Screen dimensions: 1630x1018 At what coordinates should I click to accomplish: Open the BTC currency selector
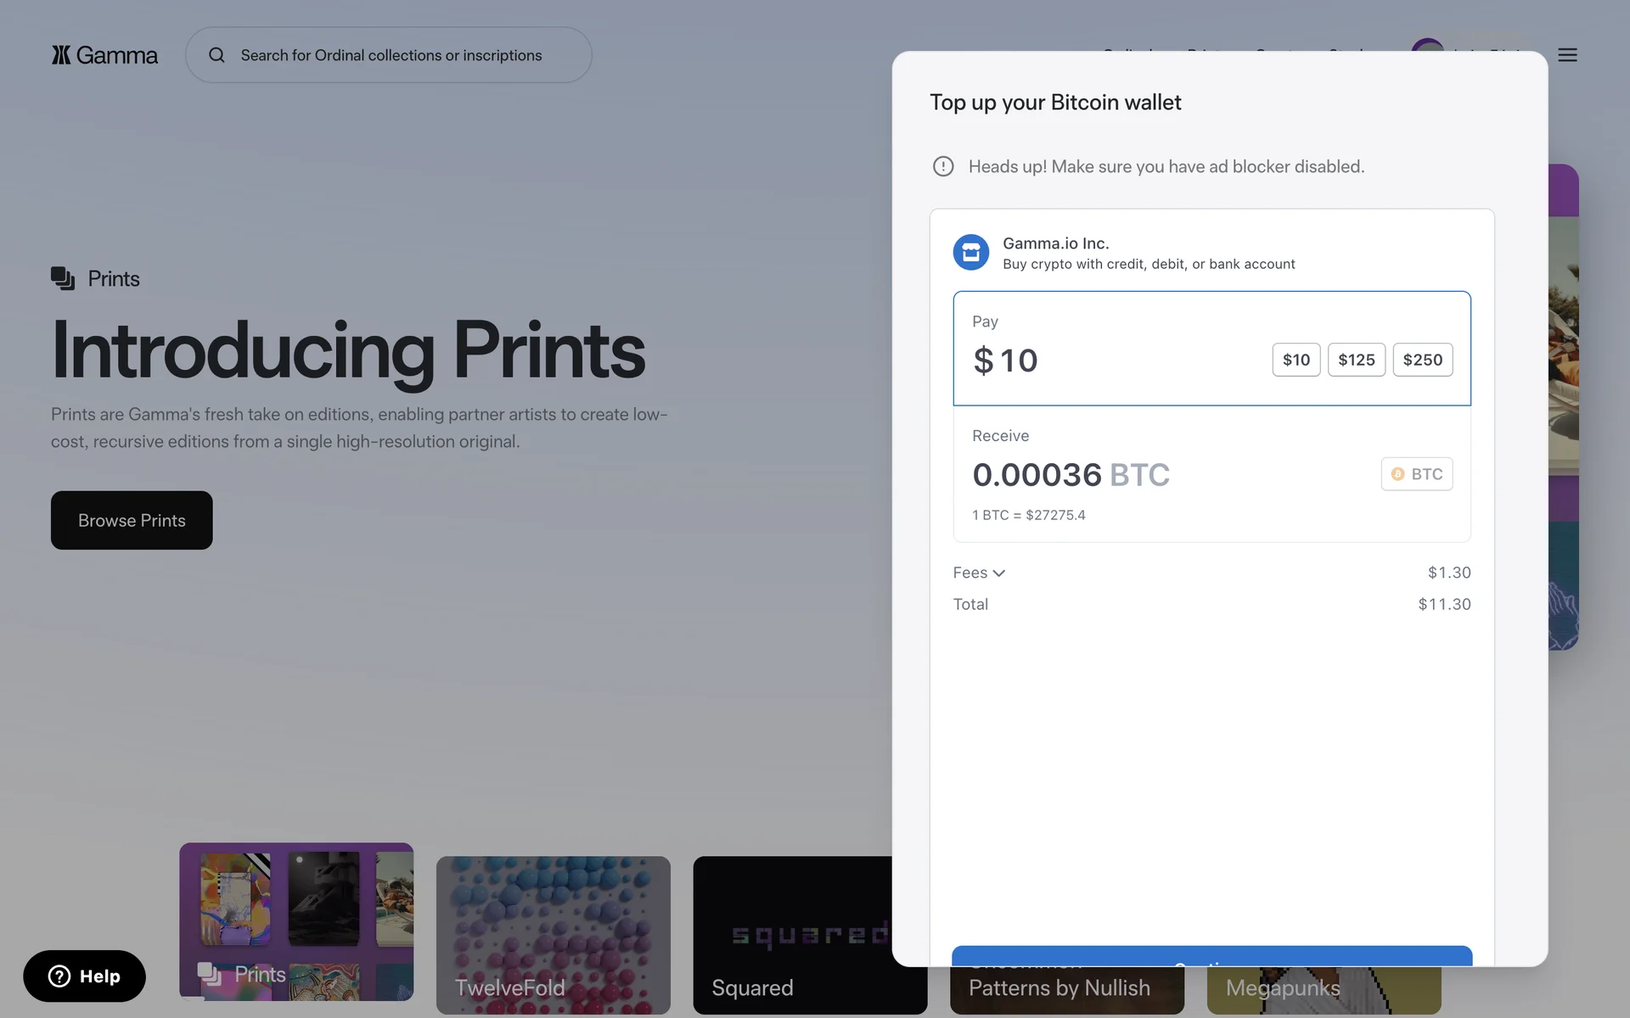(1416, 474)
